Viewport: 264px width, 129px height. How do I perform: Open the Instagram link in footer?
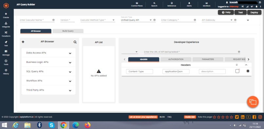tap(260, 117)
